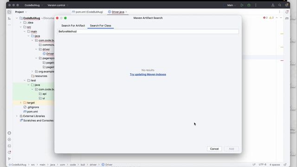Collapse the CodeBullAug root node

pyautogui.click(x=17, y=18)
